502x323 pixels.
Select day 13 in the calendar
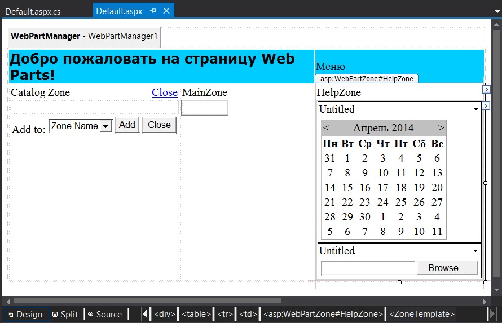point(437,173)
